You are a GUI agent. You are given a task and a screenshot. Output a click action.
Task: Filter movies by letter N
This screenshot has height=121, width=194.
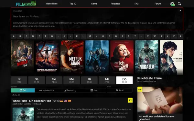pyautogui.click(x=96, y=36)
